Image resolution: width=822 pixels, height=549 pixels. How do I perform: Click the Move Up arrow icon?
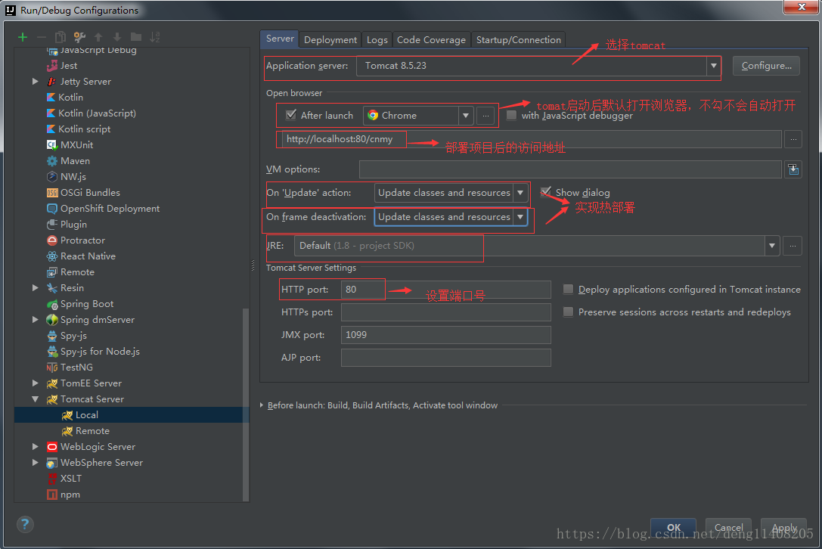pos(98,37)
